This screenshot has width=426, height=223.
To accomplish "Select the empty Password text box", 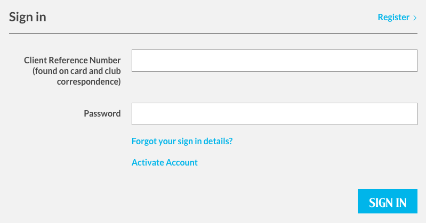I will (x=274, y=114).
